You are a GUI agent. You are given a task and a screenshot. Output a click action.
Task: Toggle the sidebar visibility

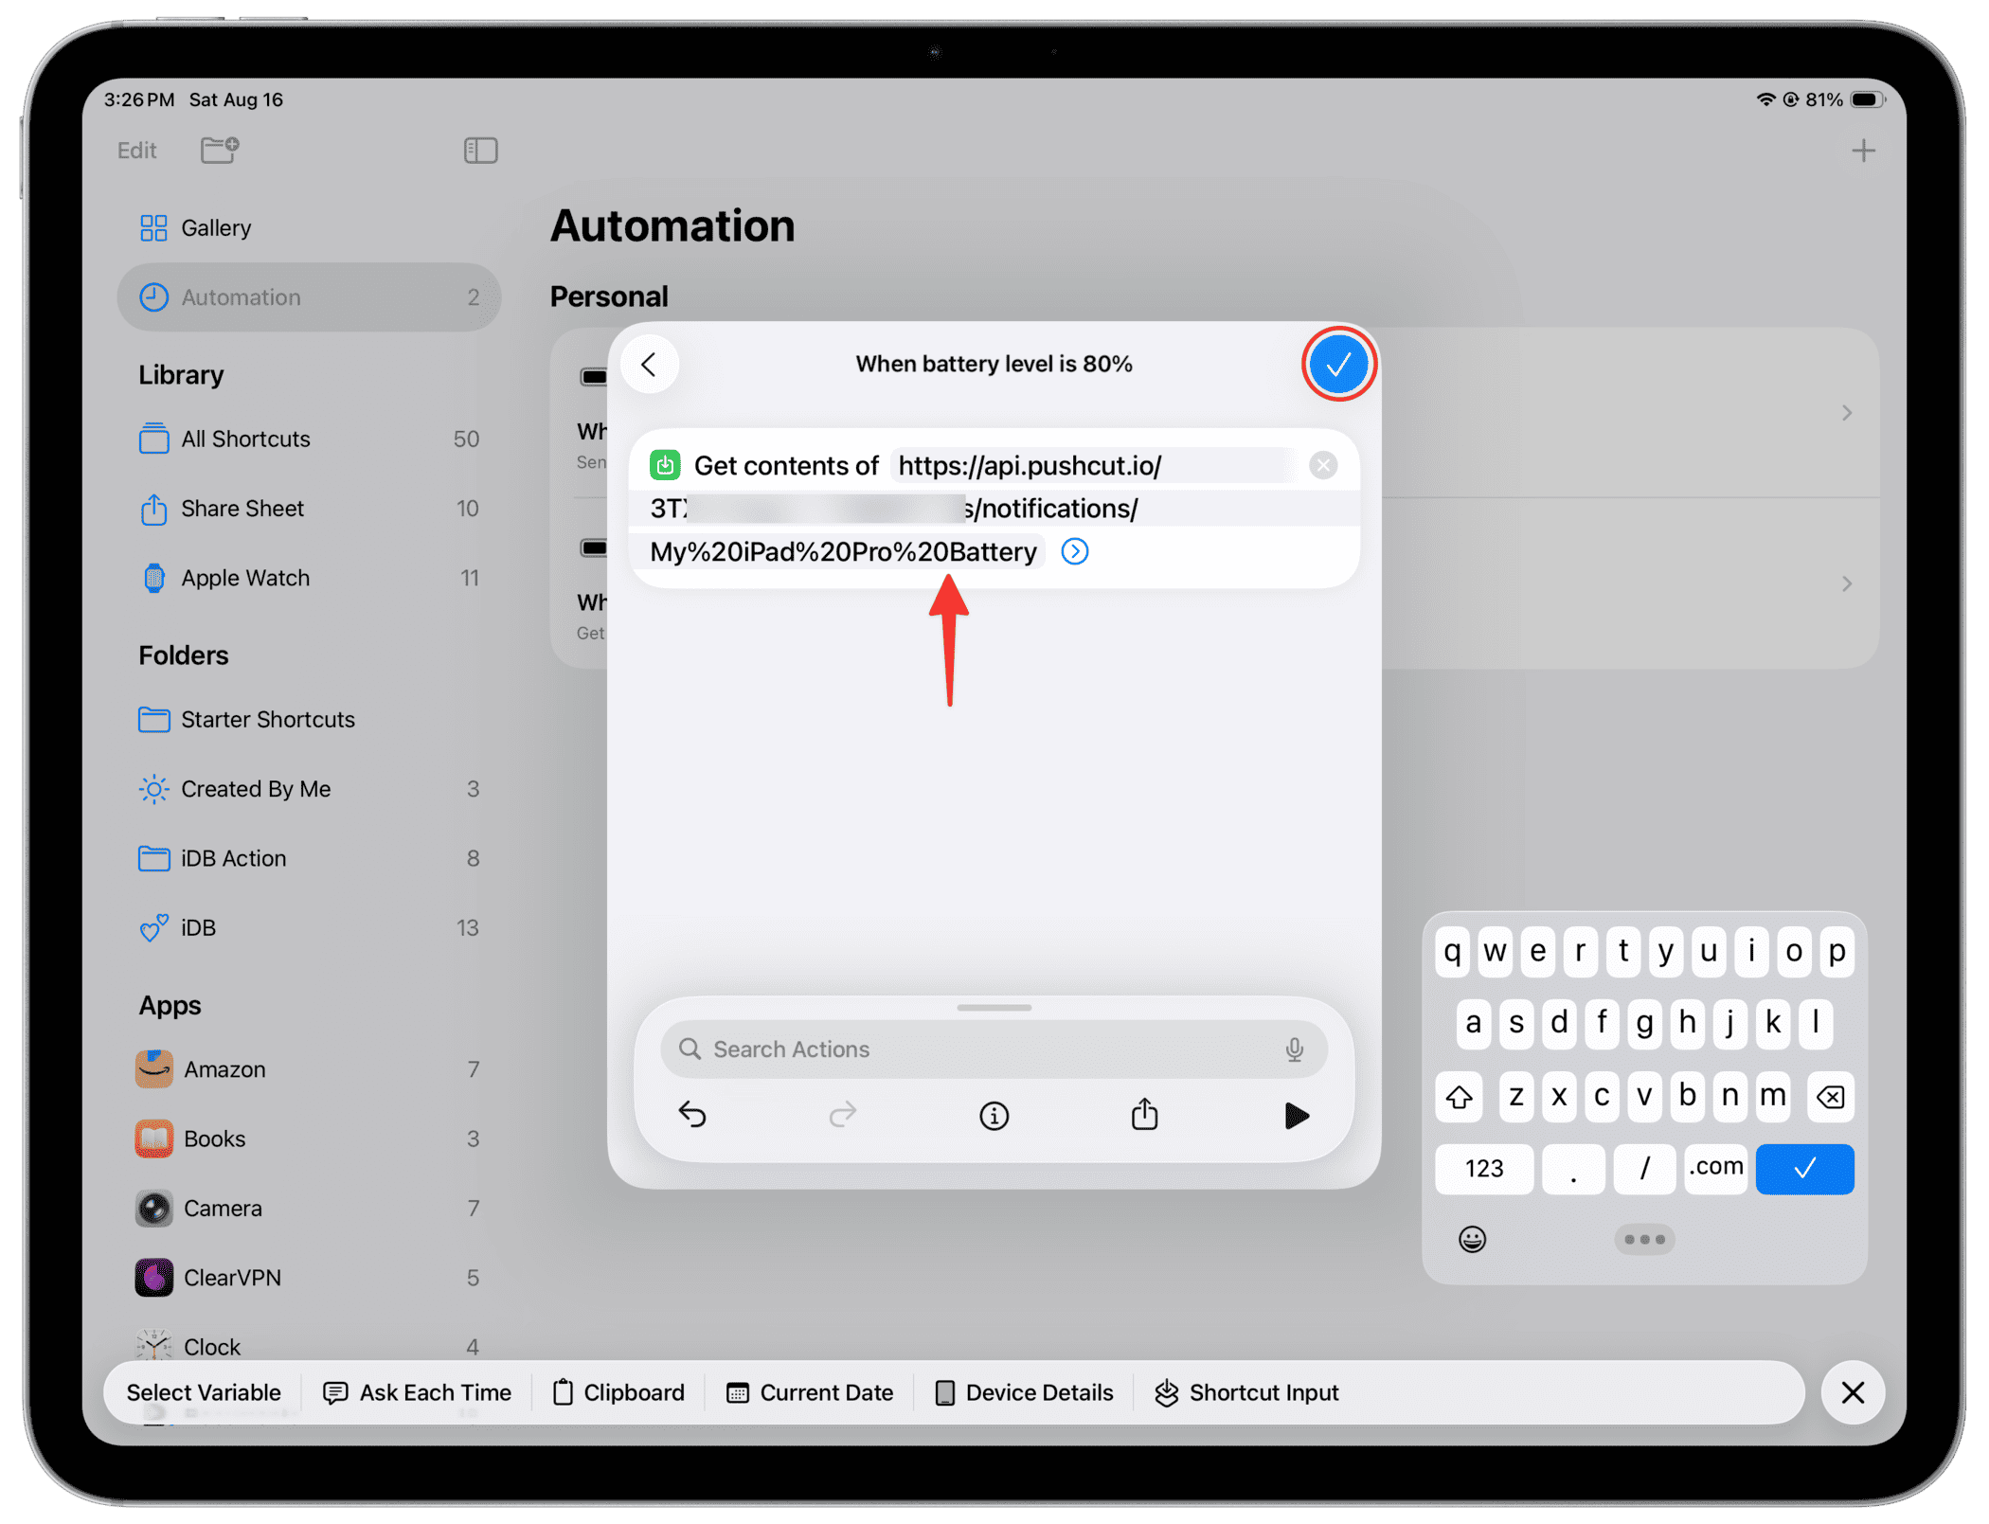pyautogui.click(x=480, y=150)
